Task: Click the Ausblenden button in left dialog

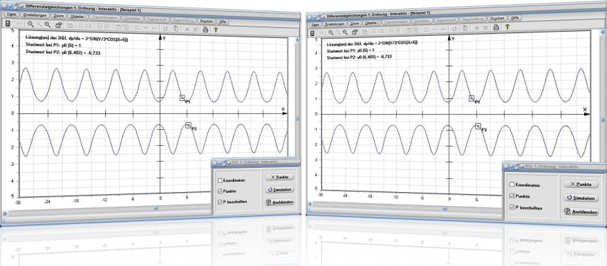Action: point(280,202)
